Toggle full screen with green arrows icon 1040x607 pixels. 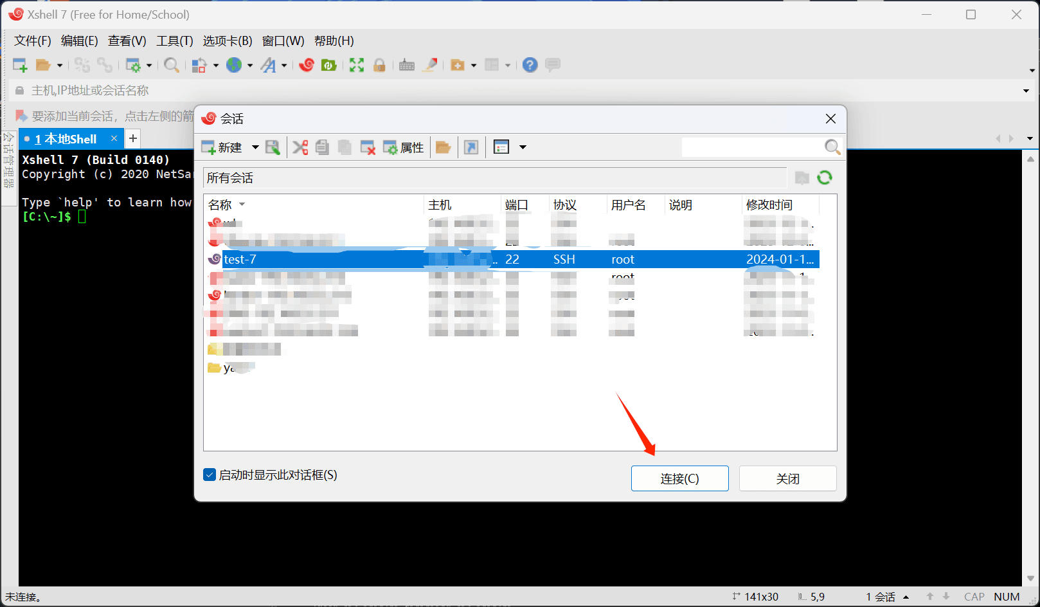(357, 65)
